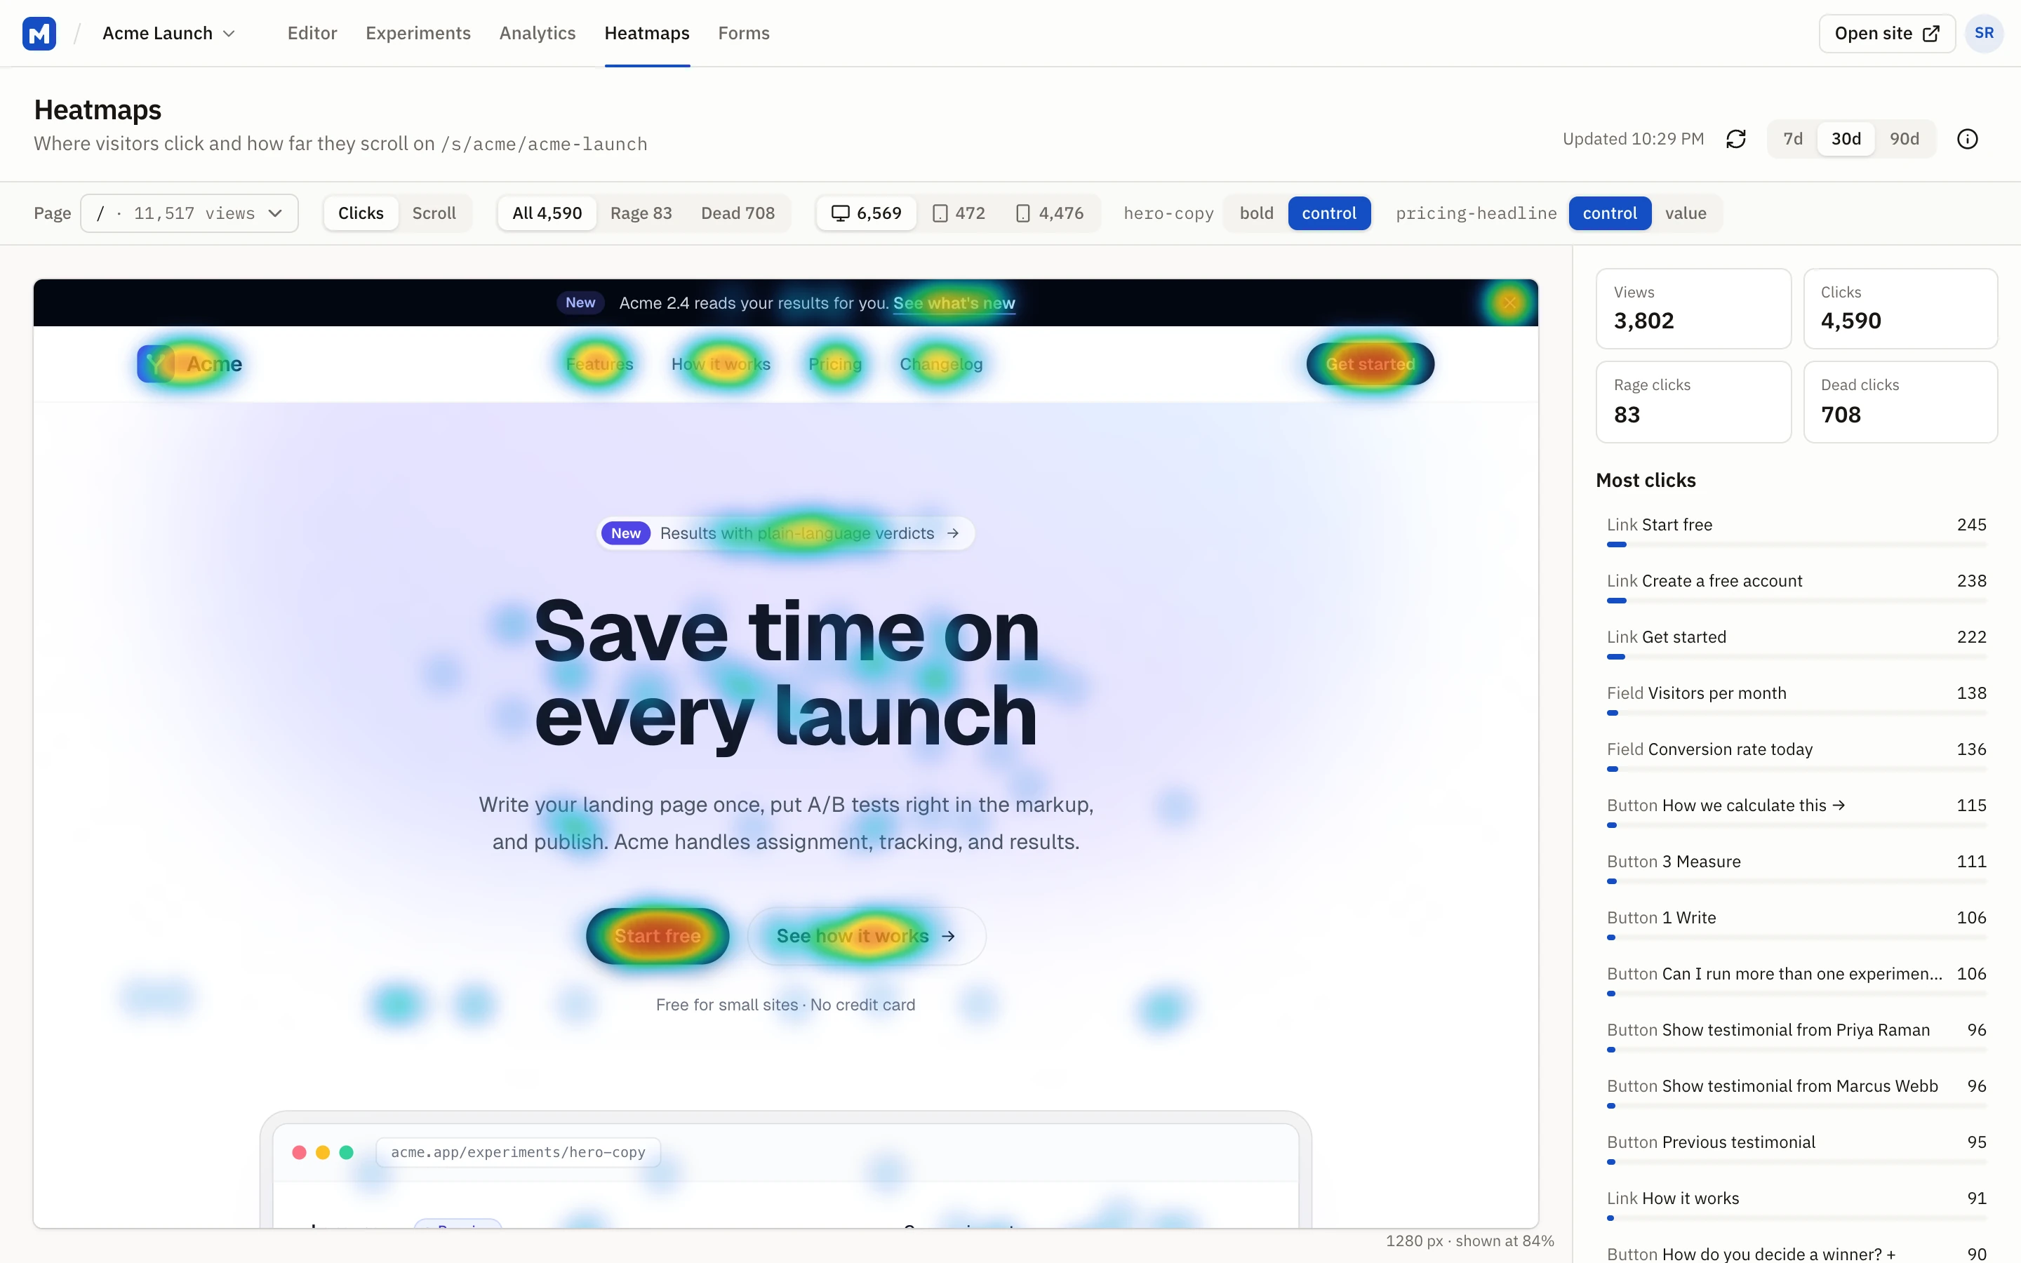Click Get started button in preview
The height and width of the screenshot is (1263, 2021).
coord(1370,364)
